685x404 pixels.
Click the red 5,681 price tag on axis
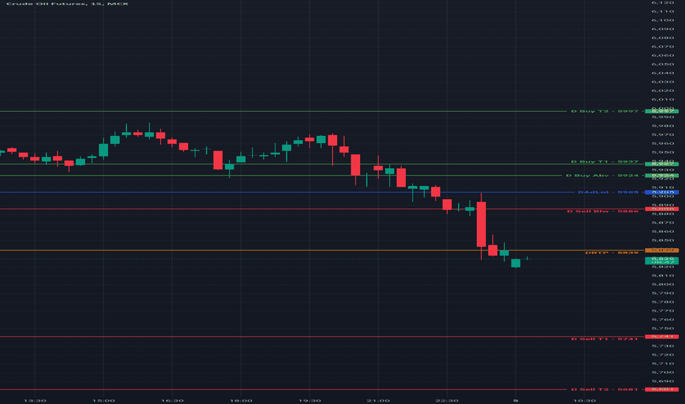click(661, 389)
